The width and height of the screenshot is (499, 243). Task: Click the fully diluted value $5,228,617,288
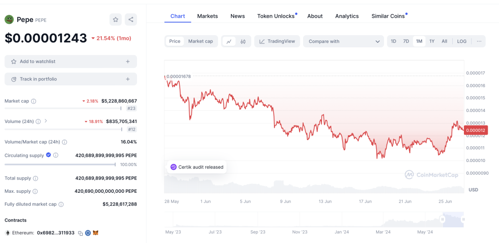120,204
